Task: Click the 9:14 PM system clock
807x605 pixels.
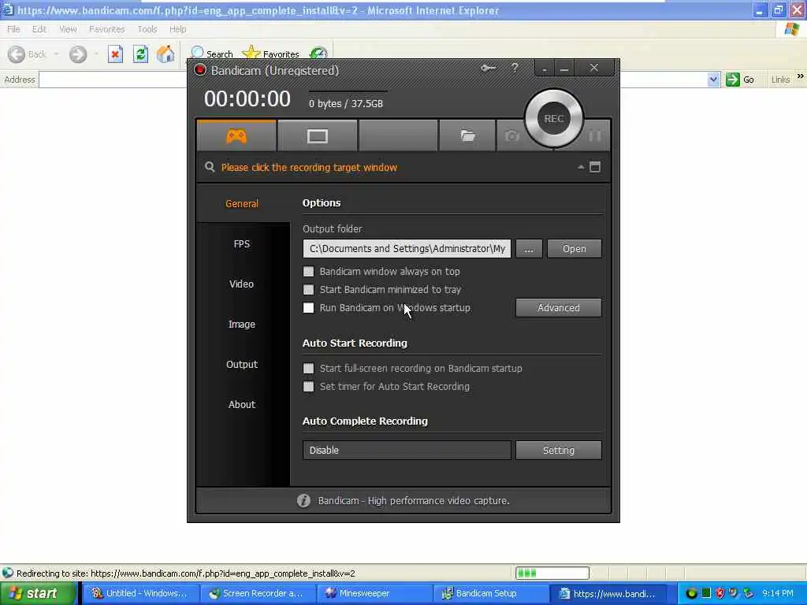Action: (x=778, y=593)
